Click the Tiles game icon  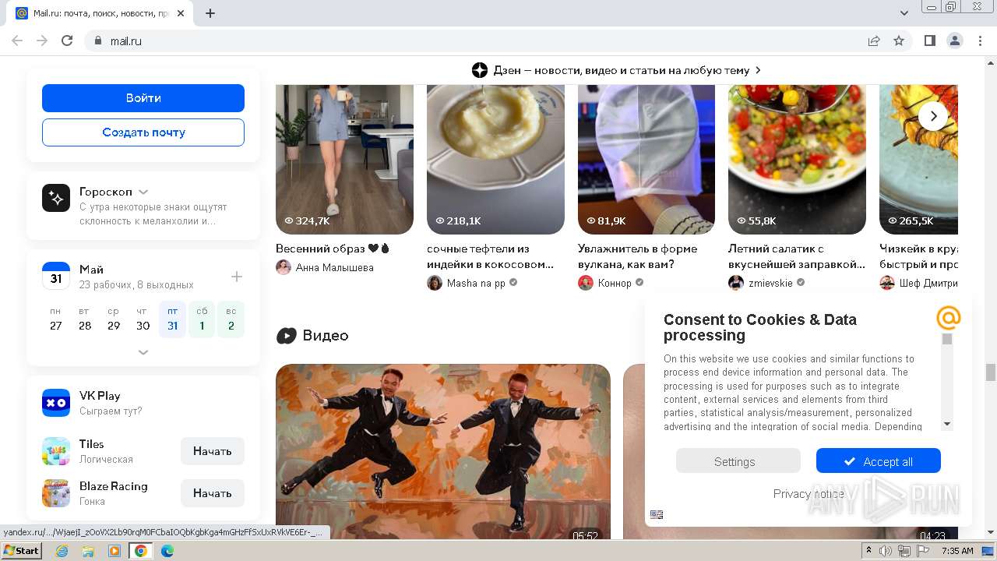coord(56,451)
